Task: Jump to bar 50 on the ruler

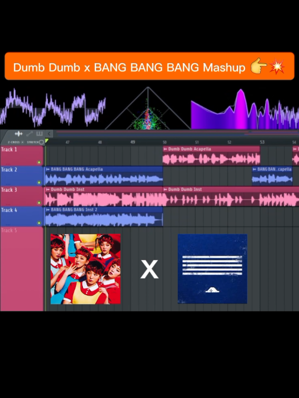Action: point(165,142)
